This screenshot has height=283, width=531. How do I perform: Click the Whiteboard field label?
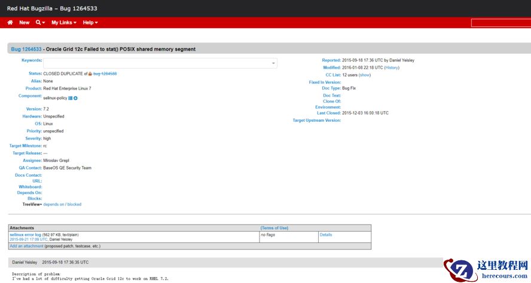pyautogui.click(x=30, y=187)
